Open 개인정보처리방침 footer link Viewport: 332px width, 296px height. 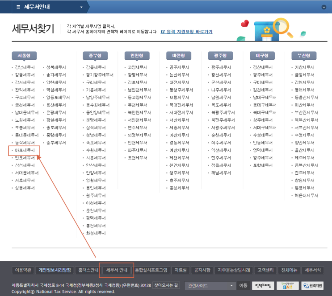55,270
